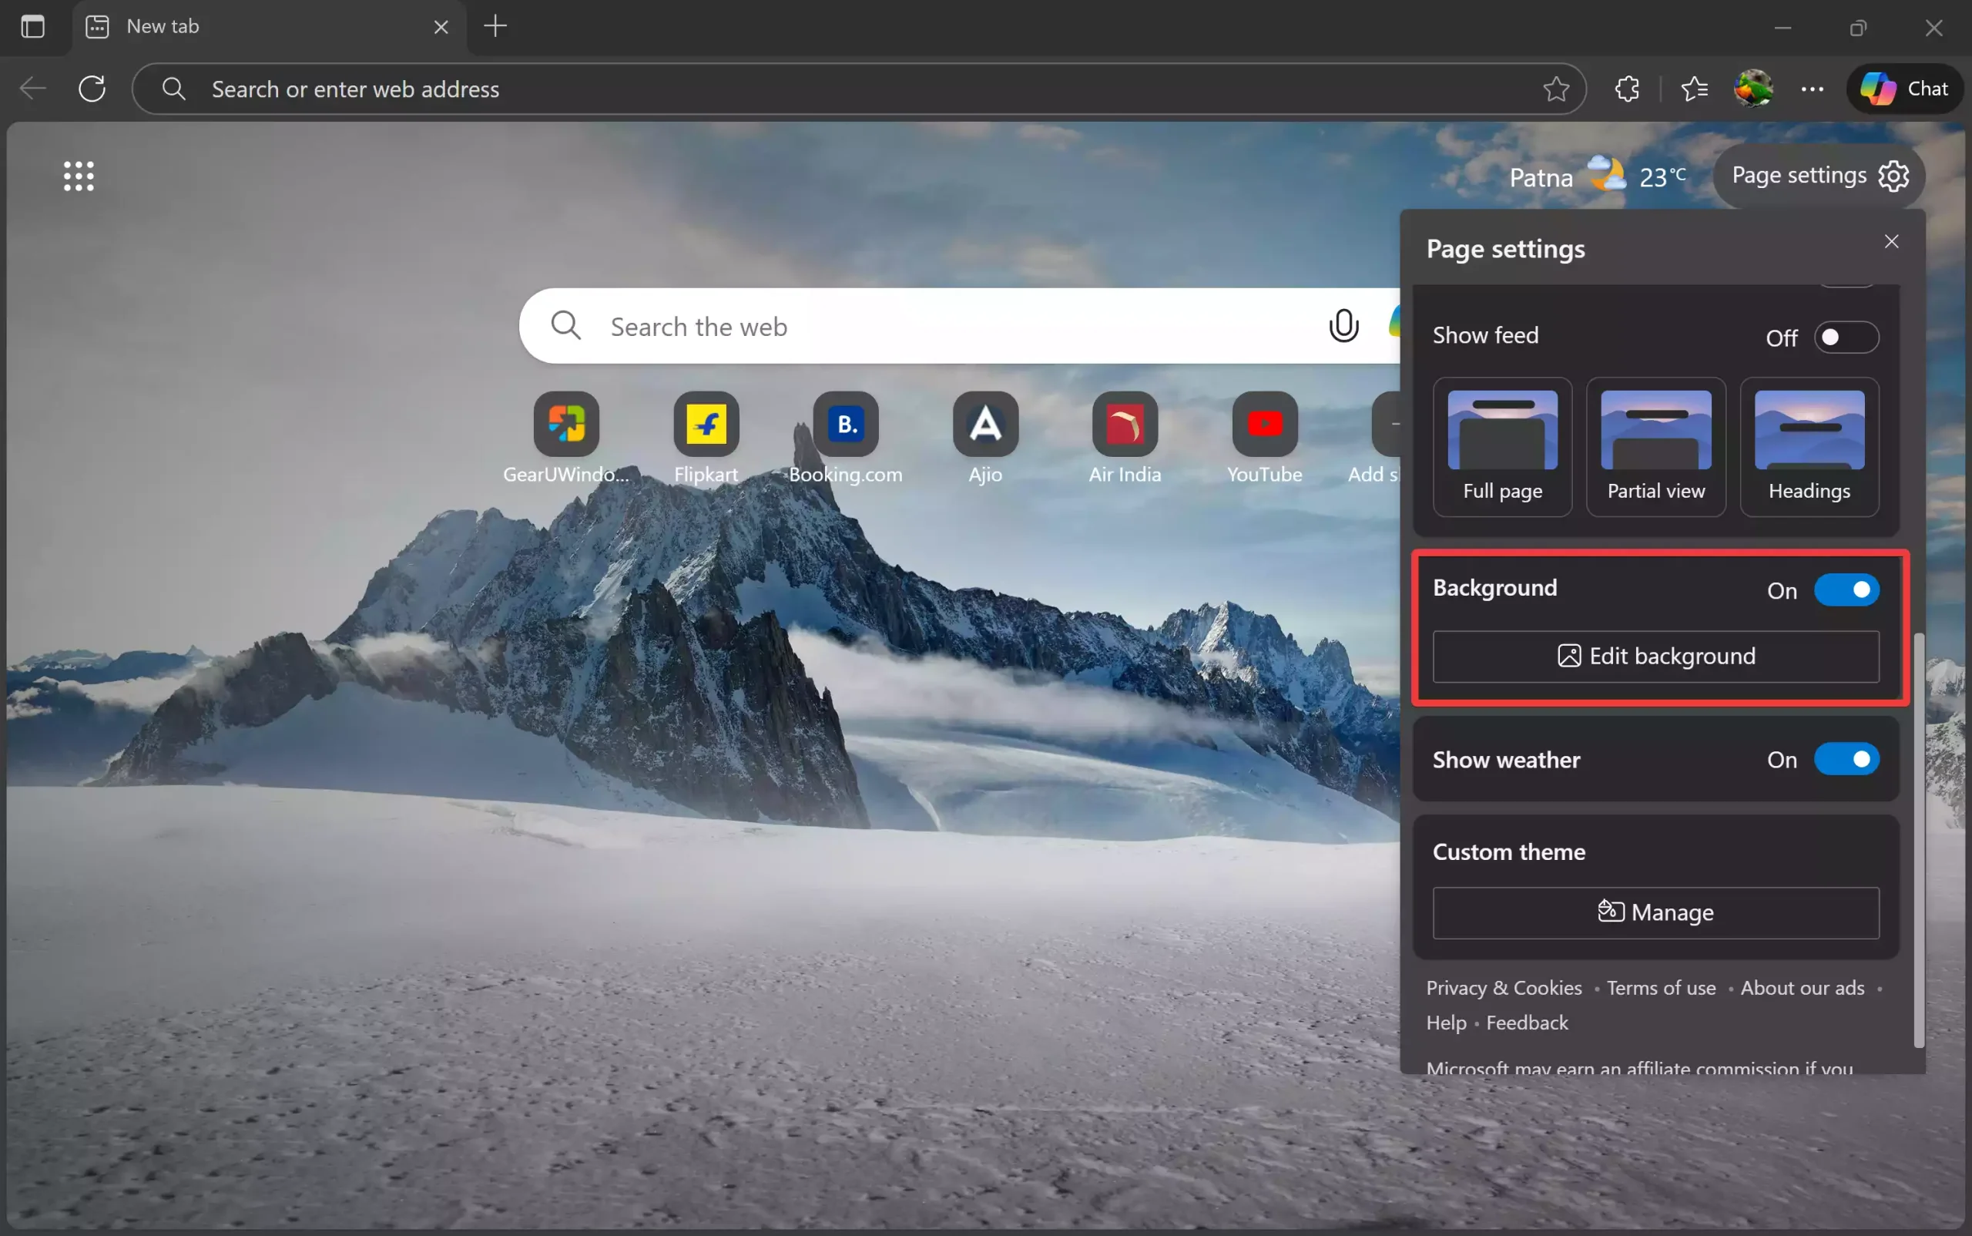The width and height of the screenshot is (1972, 1236).
Task: Click the user profile avatar
Action: tap(1752, 89)
